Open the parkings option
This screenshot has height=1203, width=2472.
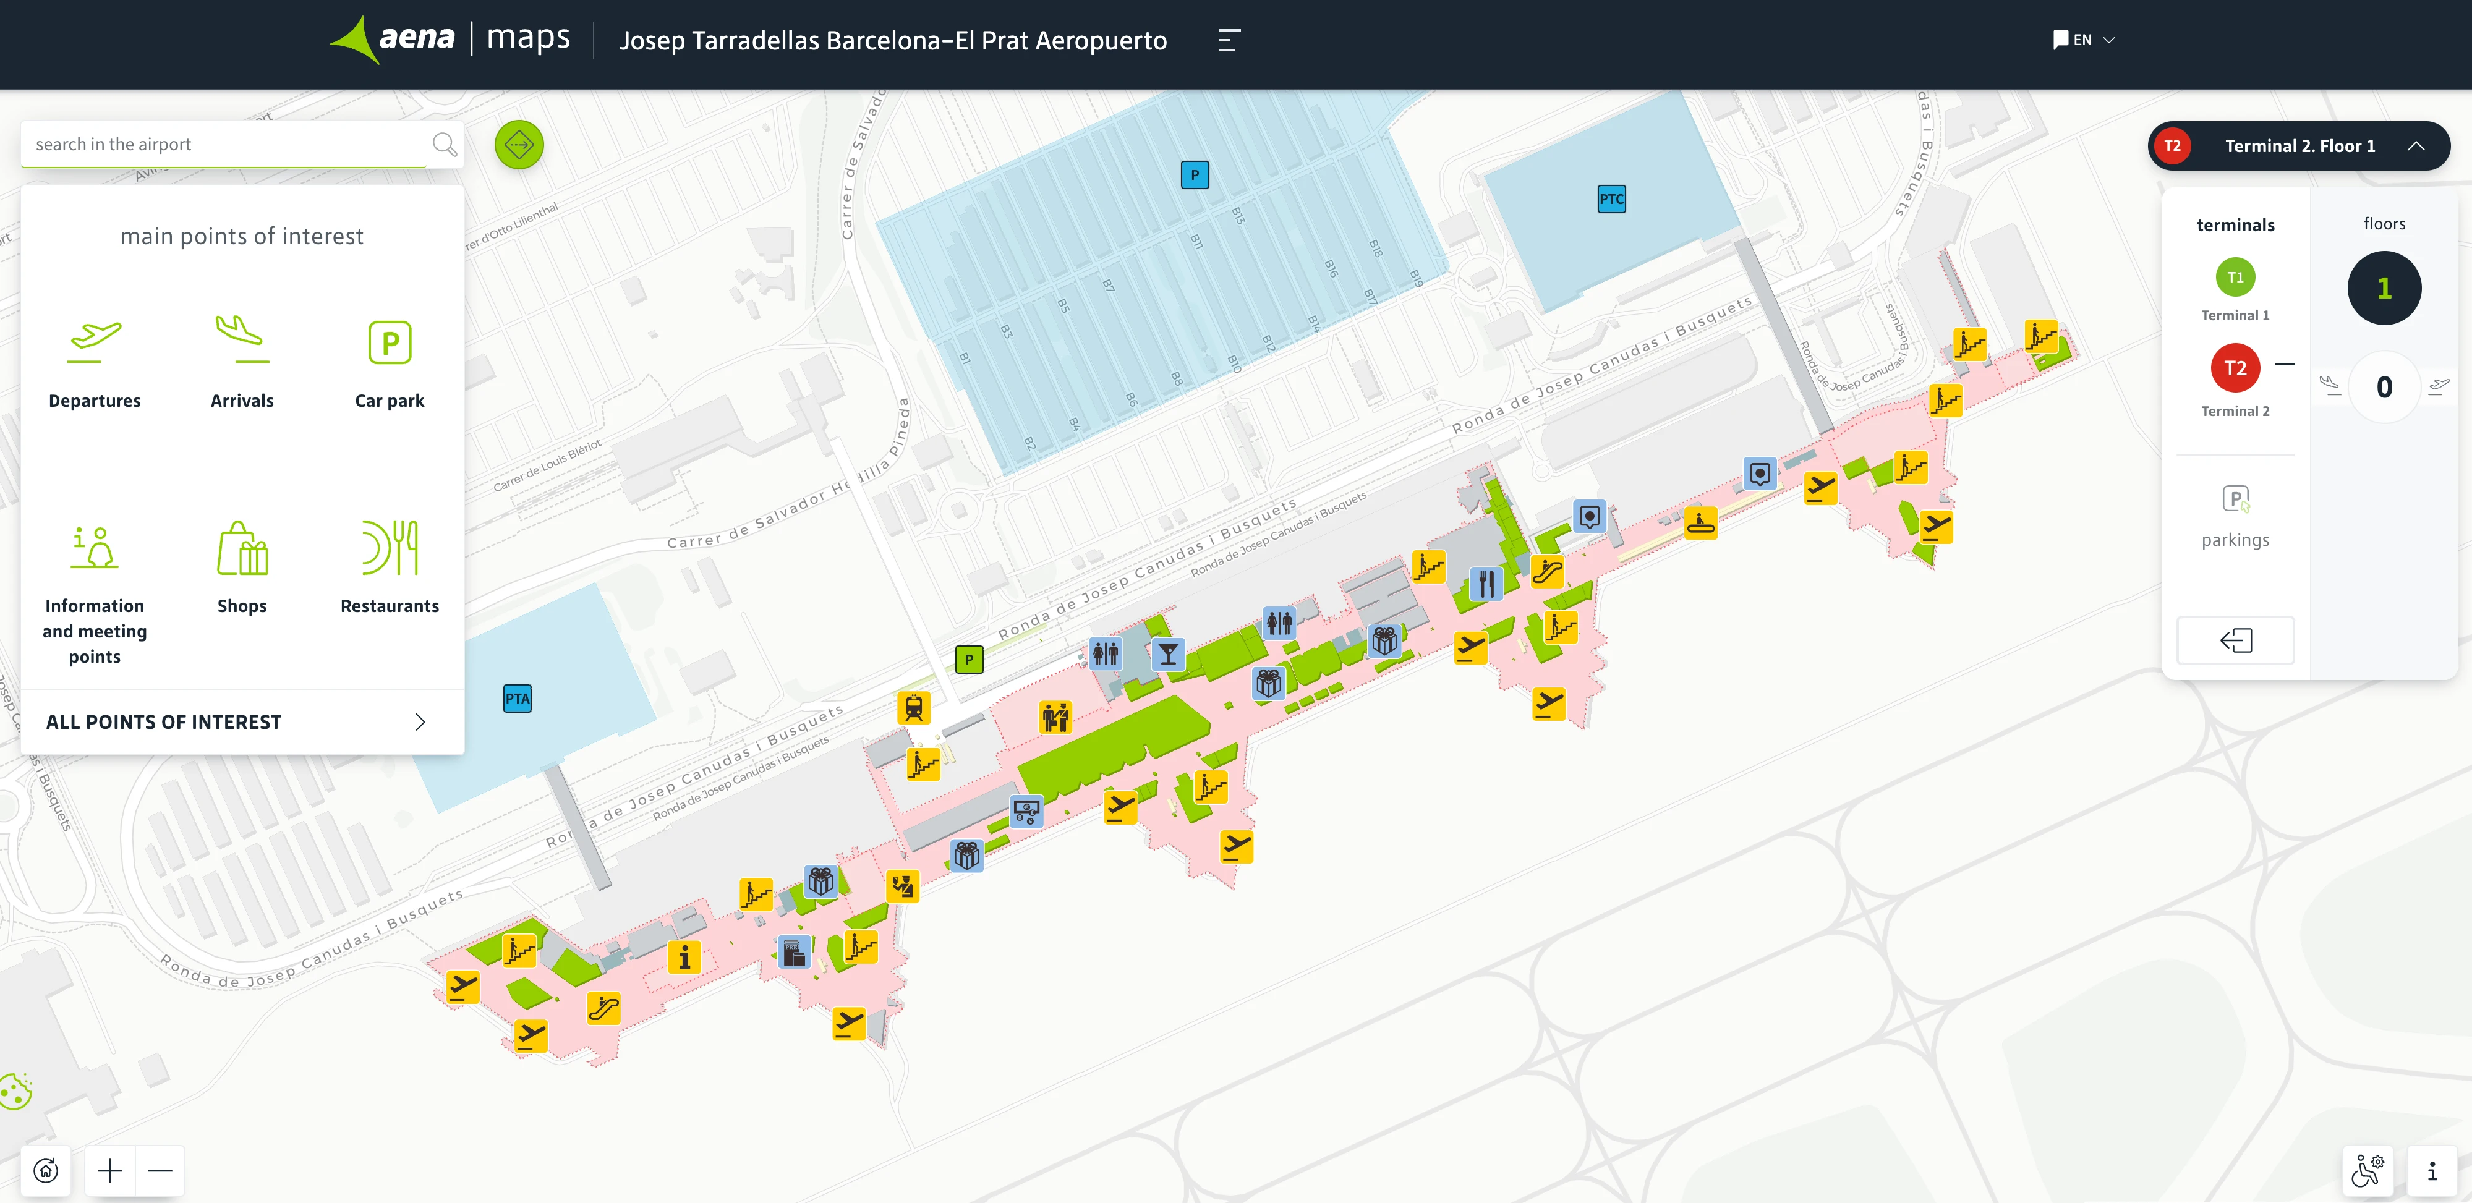[x=2235, y=515]
